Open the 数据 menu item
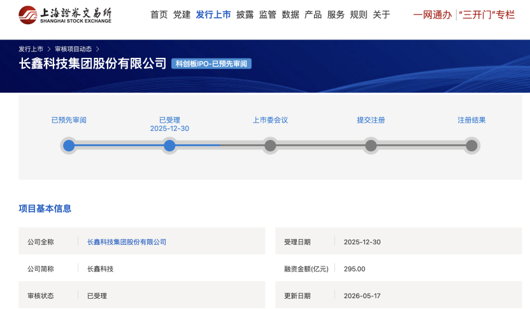Viewport: 530px width, 309px height. click(290, 15)
